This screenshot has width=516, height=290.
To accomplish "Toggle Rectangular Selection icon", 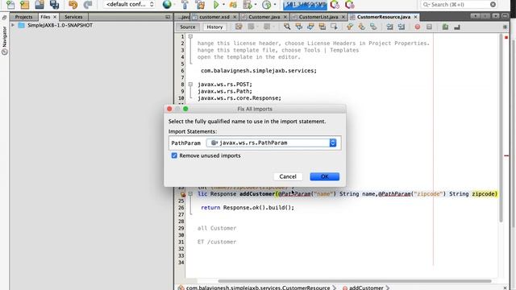I will click(334, 27).
